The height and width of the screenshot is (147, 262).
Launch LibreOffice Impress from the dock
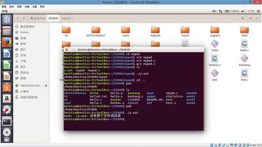(7, 76)
